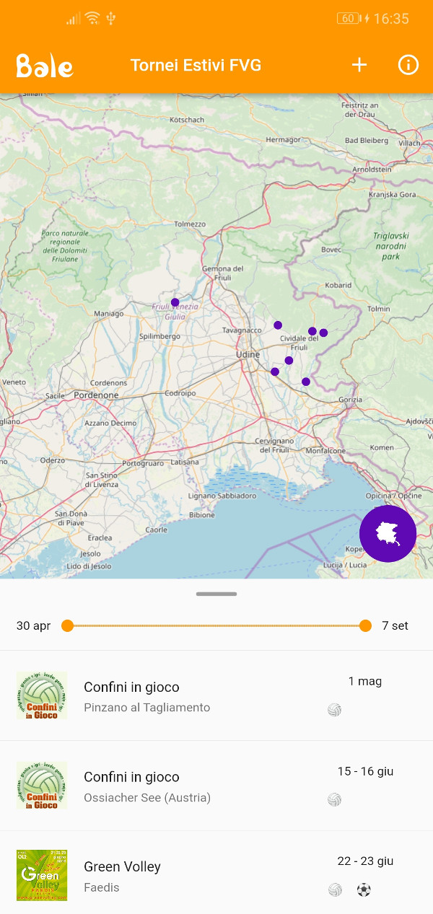
Task: Tap the Wi-Fi icon in status bar
Action: click(92, 19)
